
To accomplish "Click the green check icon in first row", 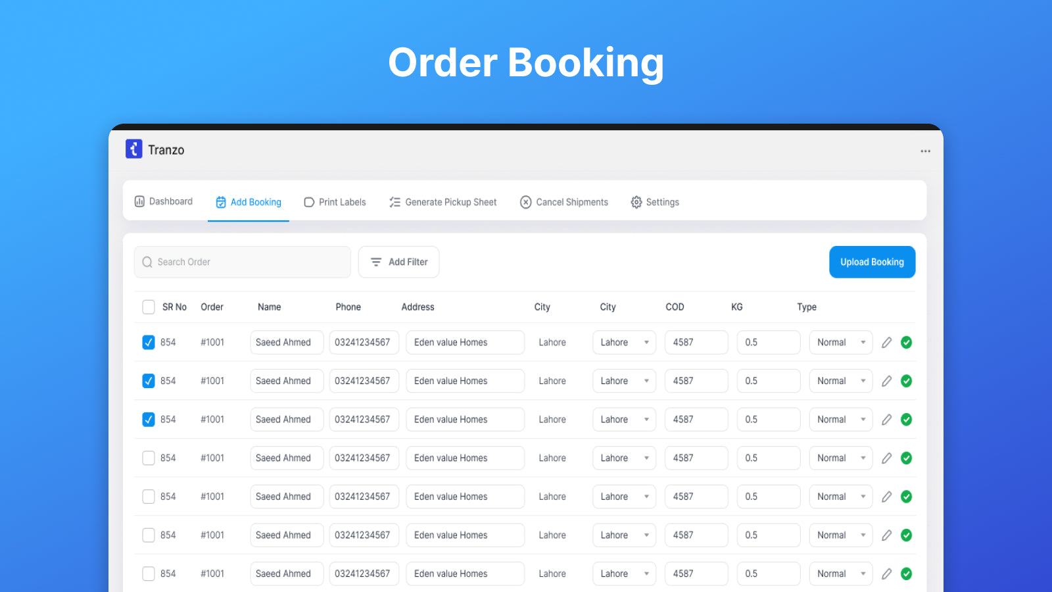I will [906, 342].
